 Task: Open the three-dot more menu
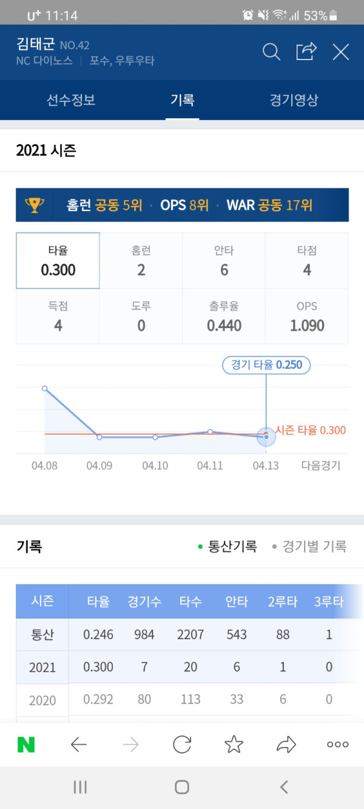[338, 744]
